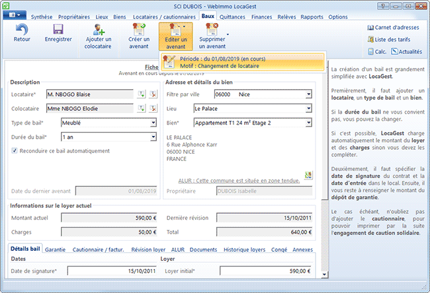430x293 pixels.
Task: Expand the Durée du bail dropdown
Action: click(x=153, y=137)
